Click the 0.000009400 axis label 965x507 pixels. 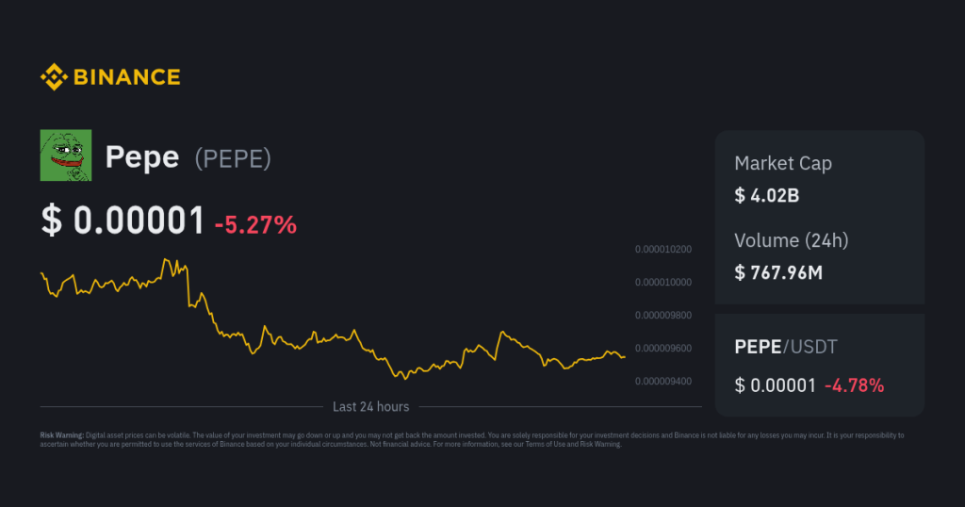[x=663, y=382]
